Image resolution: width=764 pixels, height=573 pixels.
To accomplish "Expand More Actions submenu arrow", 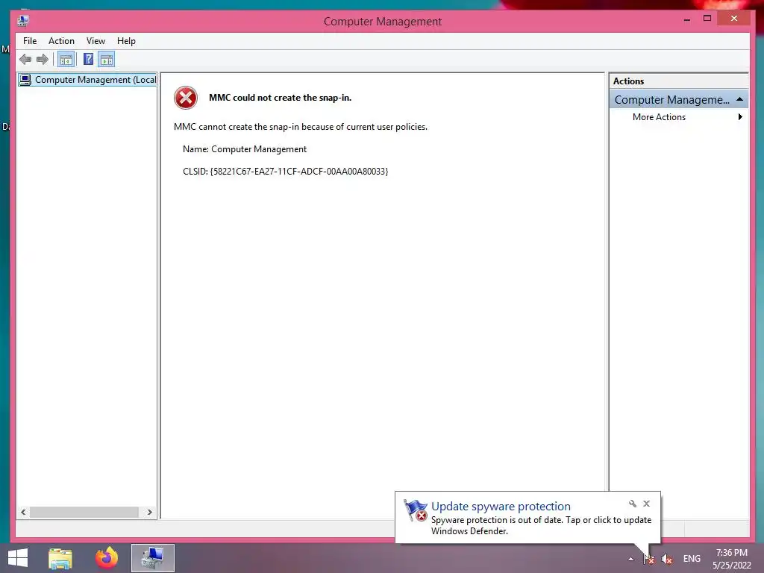I will 740,117.
